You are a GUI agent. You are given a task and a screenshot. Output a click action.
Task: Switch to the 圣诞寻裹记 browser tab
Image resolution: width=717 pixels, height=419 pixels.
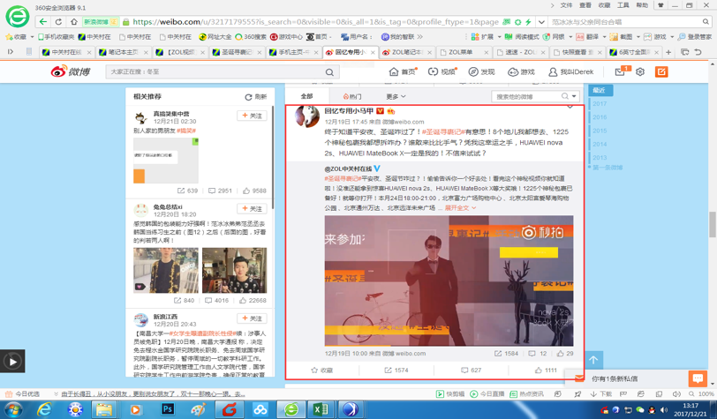(x=238, y=52)
